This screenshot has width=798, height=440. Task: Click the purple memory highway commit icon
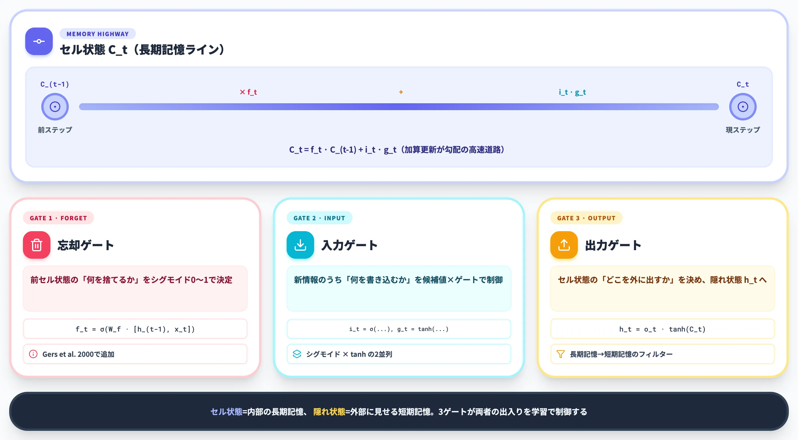pyautogui.click(x=39, y=41)
